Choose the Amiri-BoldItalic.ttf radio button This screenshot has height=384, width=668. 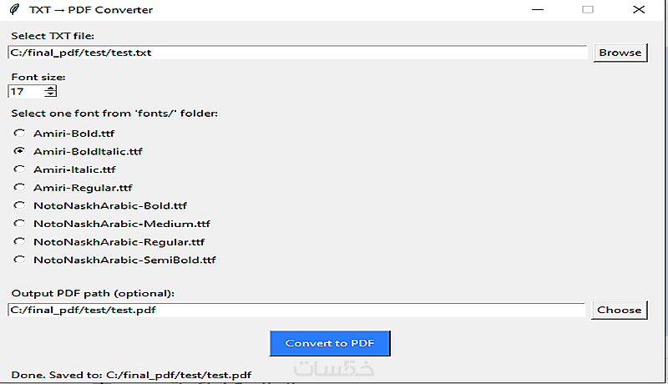click(19, 152)
